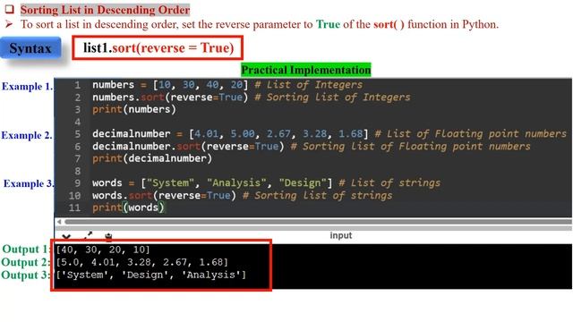
Task: Click the "Example 3." label
Action: [29, 183]
